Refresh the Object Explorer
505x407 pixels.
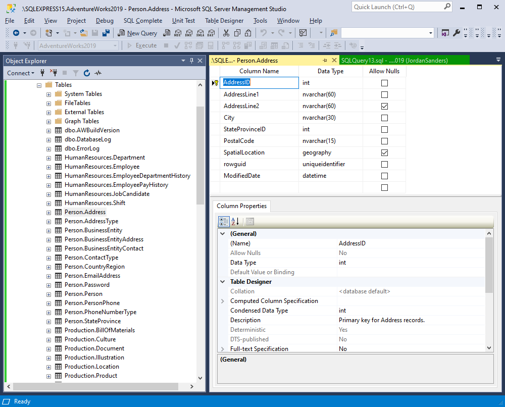coord(87,73)
